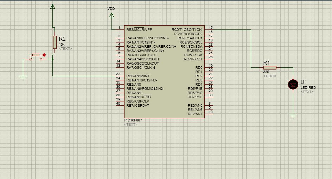Select the R1 resistor body
The width and height of the screenshot is (332, 179).
tap(270, 68)
